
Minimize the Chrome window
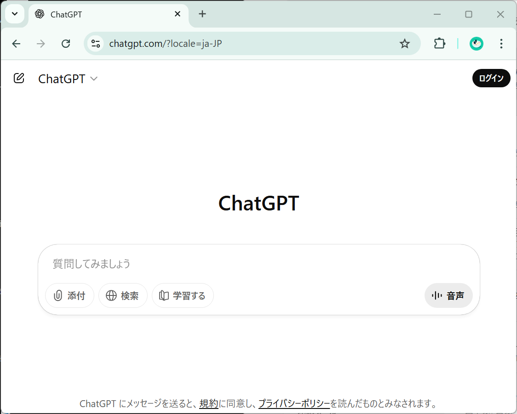coord(437,14)
